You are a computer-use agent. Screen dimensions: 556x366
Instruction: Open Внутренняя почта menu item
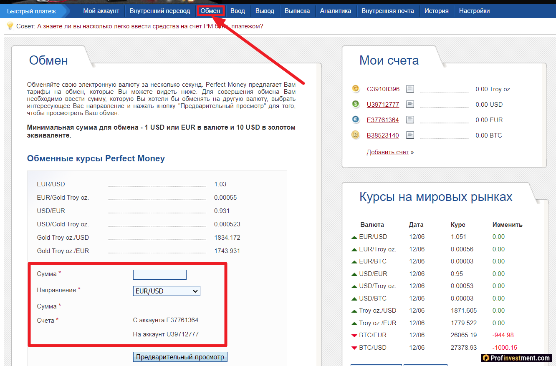(x=388, y=11)
